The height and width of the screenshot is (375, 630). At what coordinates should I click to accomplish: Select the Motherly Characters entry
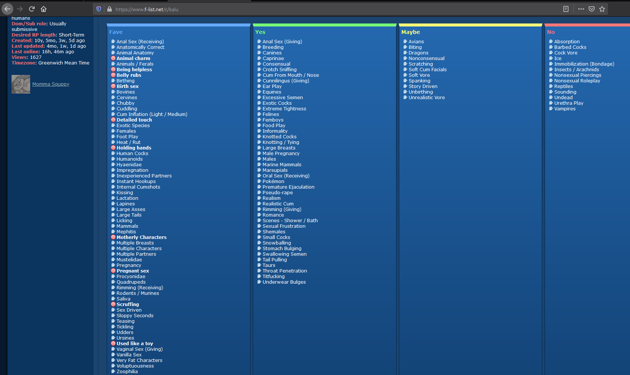point(142,237)
